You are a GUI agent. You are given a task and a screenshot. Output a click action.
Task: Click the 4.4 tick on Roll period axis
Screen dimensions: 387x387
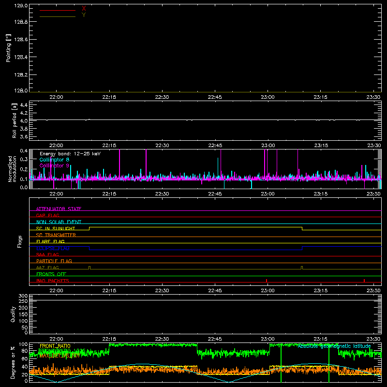coord(24,105)
